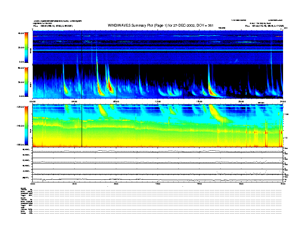Click the black vertical data-gap line in TNR panel
The width and height of the screenshot is (305, 236).
[82, 126]
